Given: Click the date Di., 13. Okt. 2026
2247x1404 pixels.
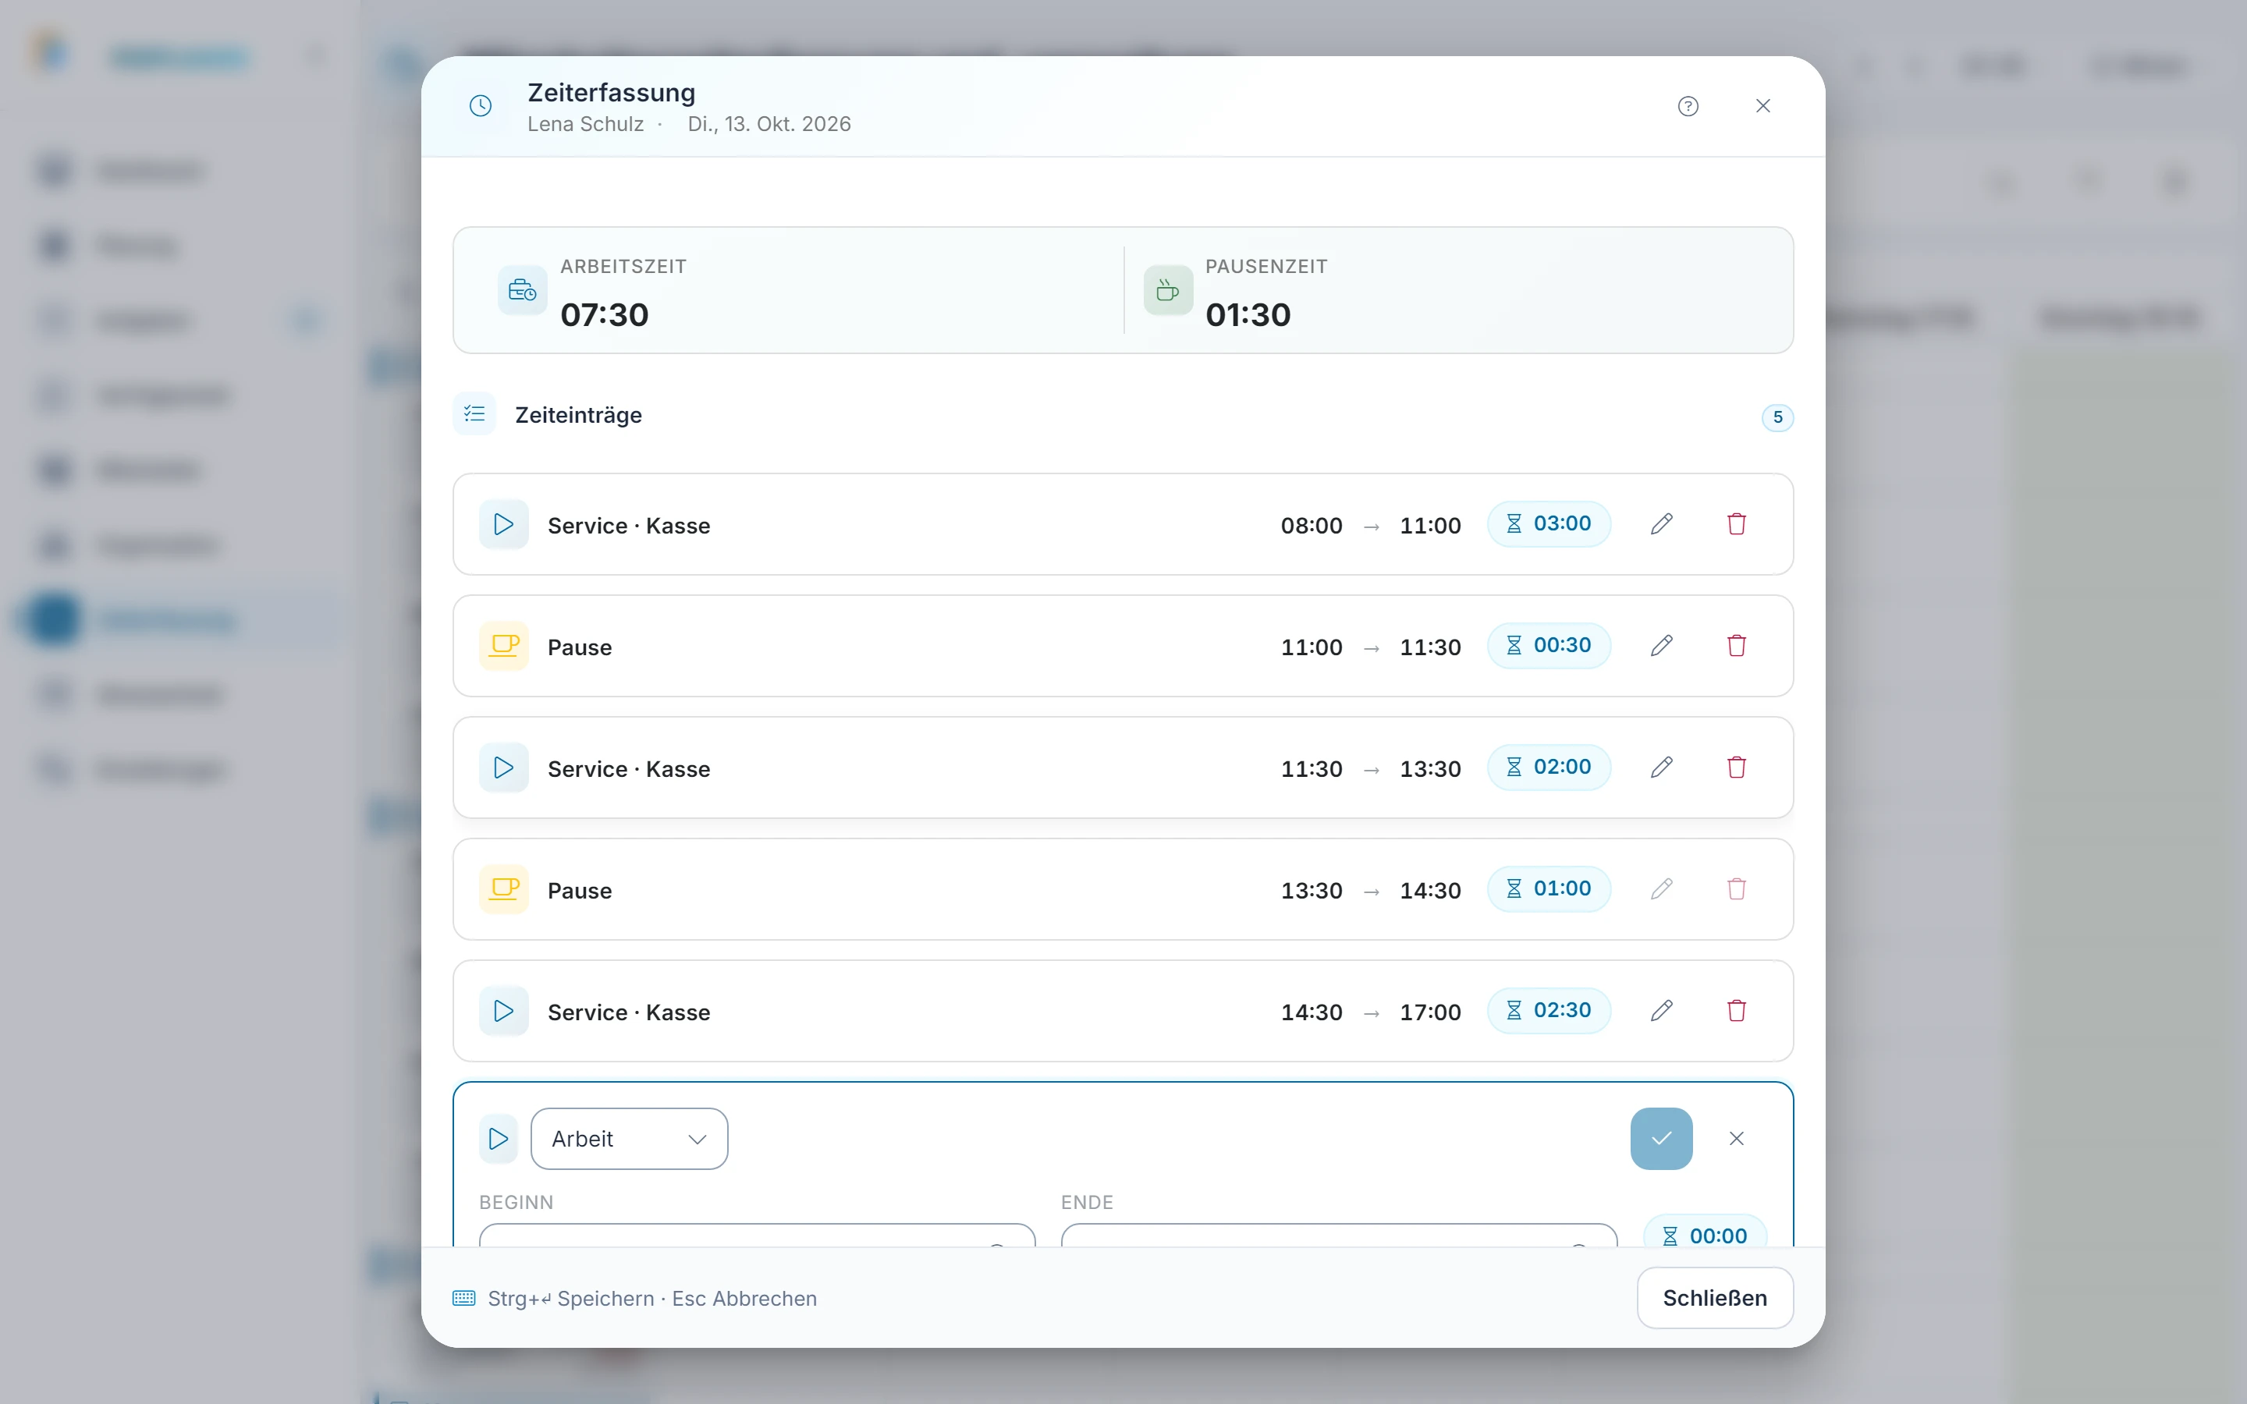Looking at the screenshot, I should pyautogui.click(x=769, y=125).
